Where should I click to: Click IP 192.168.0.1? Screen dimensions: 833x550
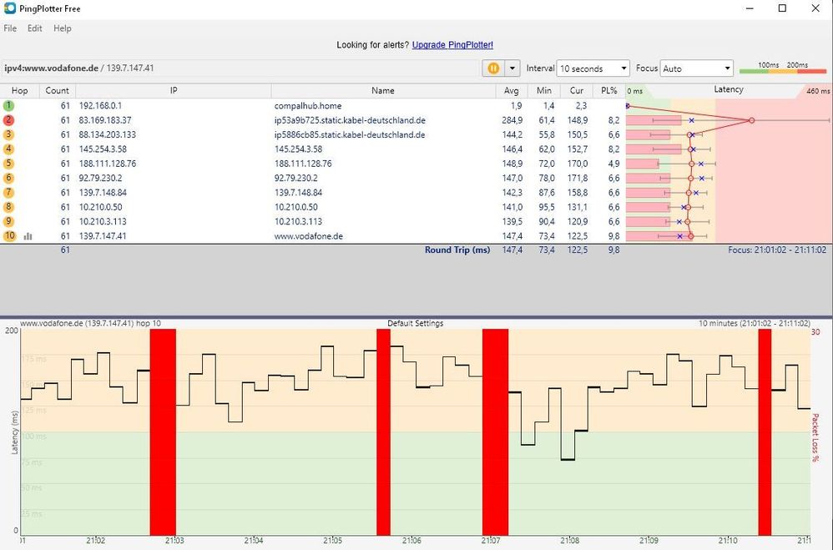click(100, 106)
